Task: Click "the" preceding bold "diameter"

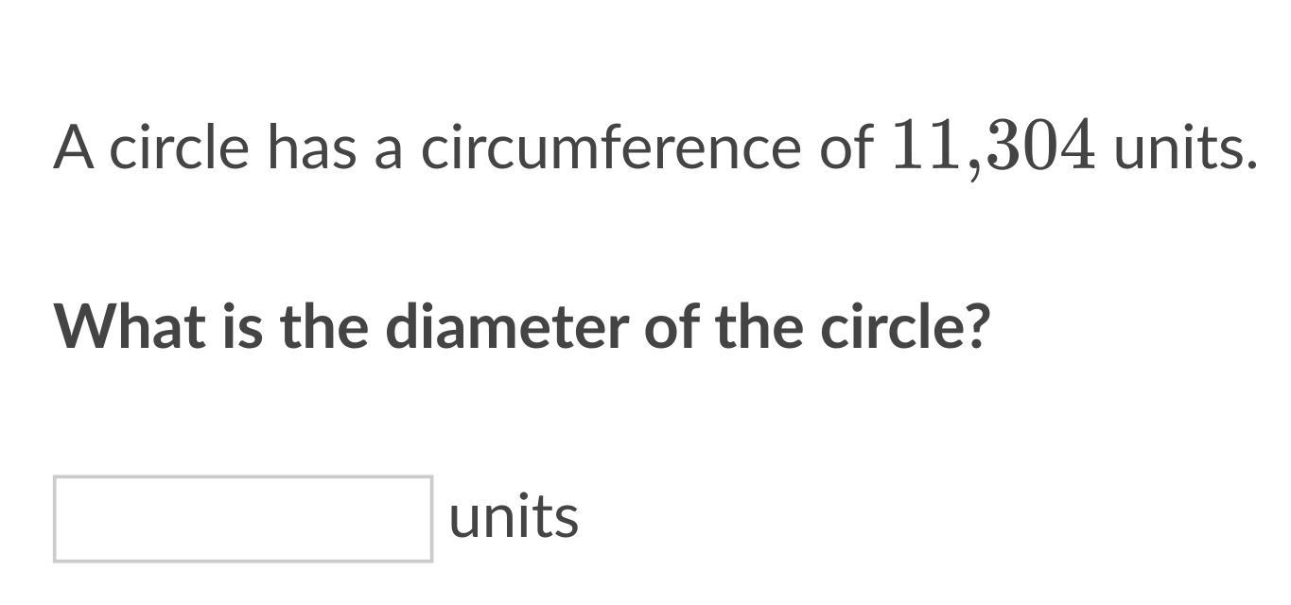Action: coord(323,326)
